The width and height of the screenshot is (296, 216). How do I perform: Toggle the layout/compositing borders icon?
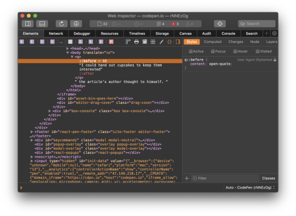coord(145,42)
